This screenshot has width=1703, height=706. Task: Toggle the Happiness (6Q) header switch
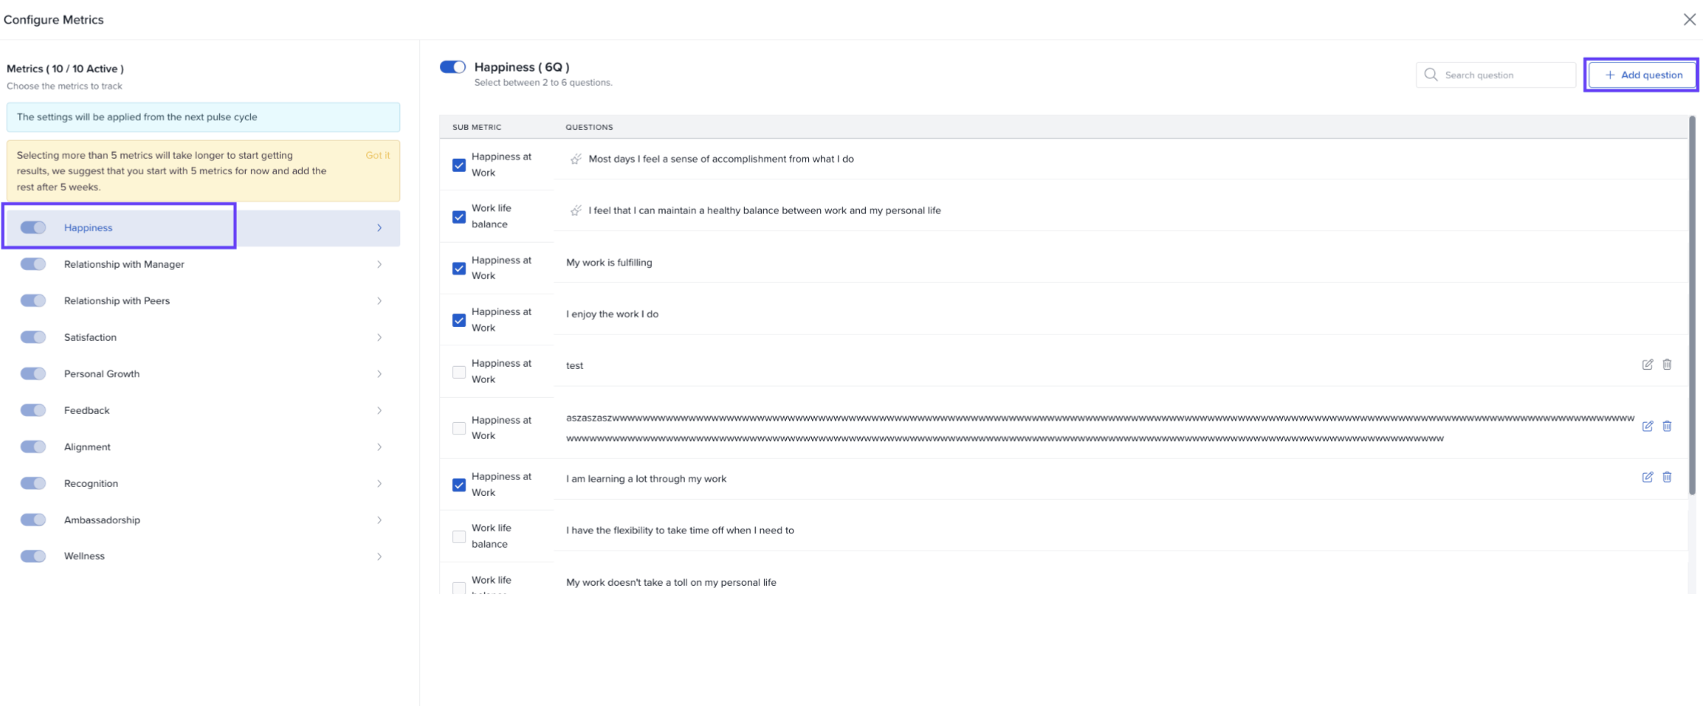[453, 67]
